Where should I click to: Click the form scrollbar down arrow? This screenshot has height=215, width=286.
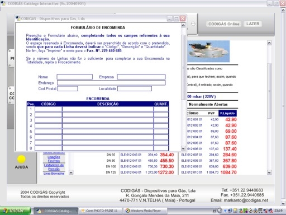[x=183, y=148]
